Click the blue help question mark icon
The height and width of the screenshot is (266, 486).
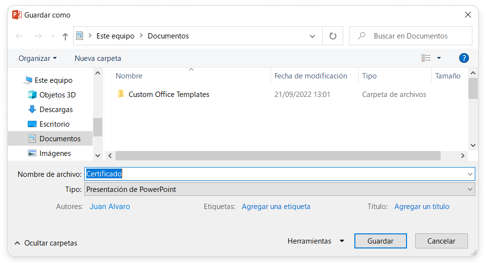(x=464, y=58)
